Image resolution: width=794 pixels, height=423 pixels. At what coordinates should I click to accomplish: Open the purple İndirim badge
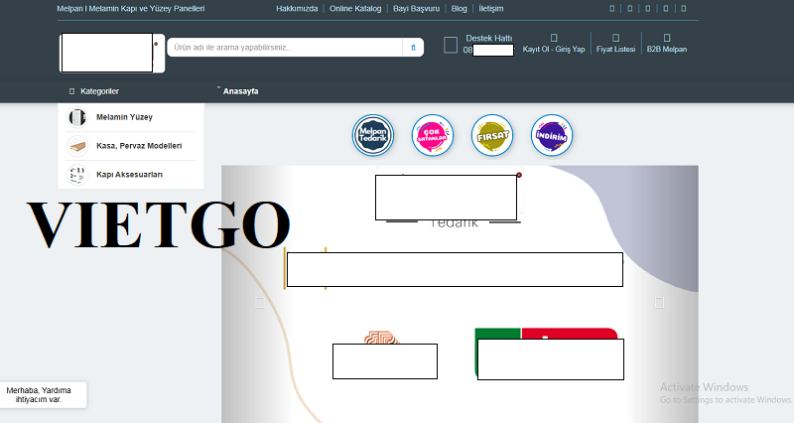[x=552, y=136]
